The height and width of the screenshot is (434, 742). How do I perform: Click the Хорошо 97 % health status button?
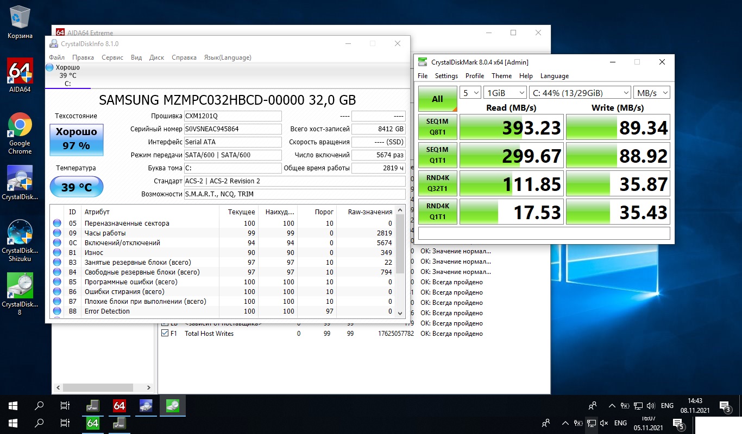point(77,139)
